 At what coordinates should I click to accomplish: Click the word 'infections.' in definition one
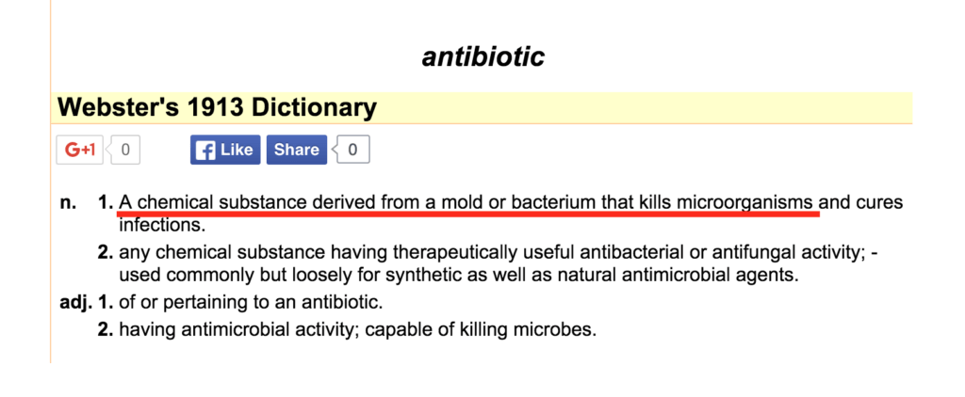pyautogui.click(x=161, y=225)
